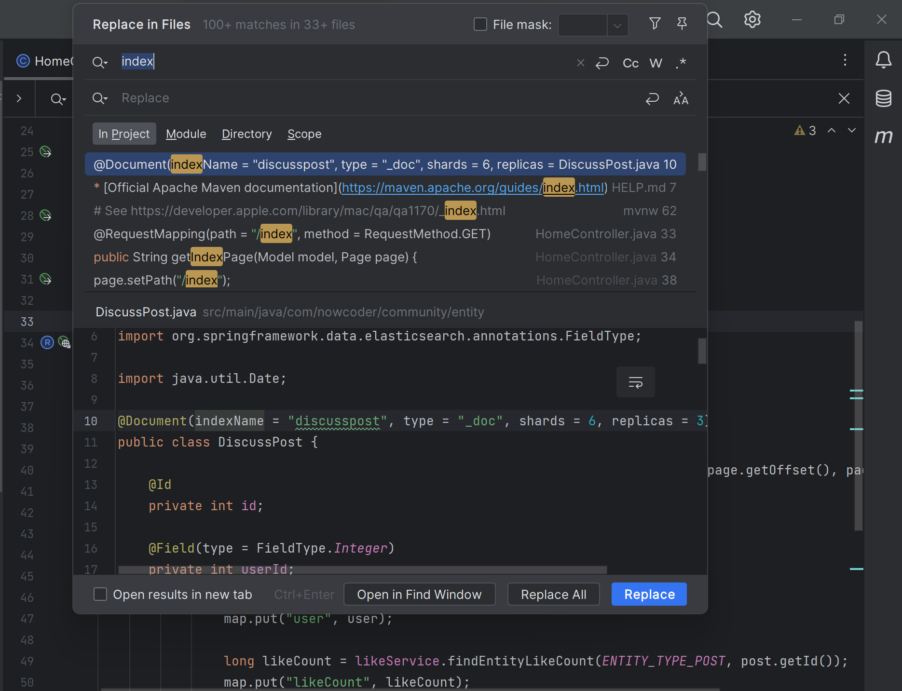Click the web globe gutter icon line 34
Screen dimensions: 902x691
pos(64,342)
